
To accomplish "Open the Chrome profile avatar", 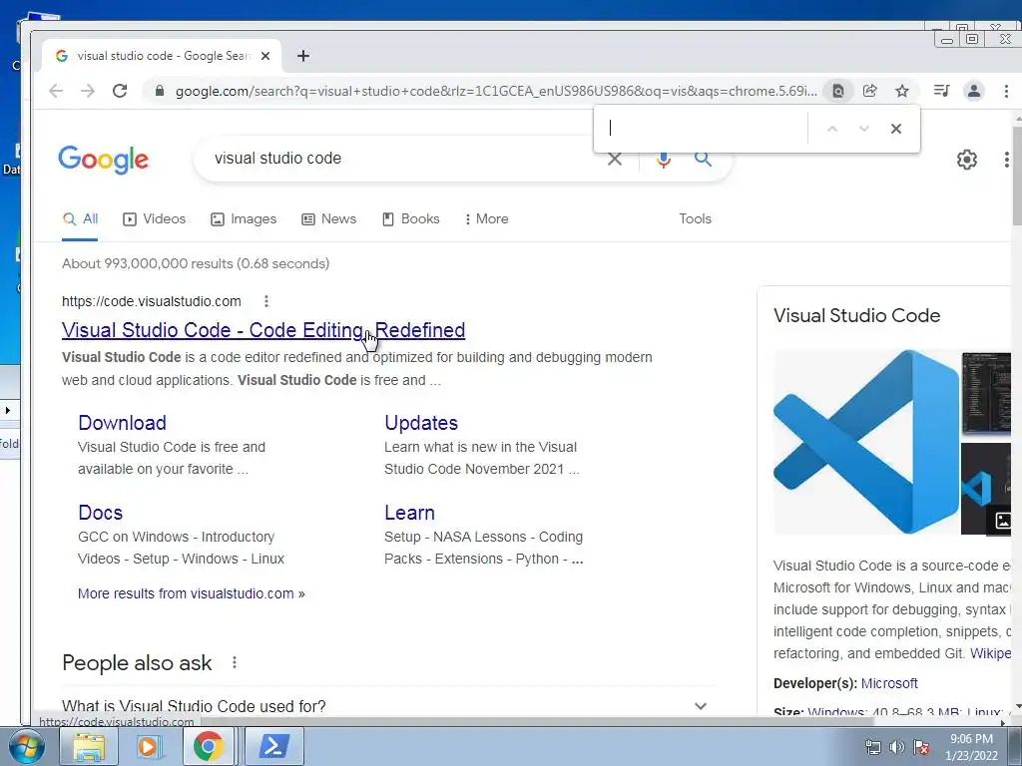I will pyautogui.click(x=974, y=91).
